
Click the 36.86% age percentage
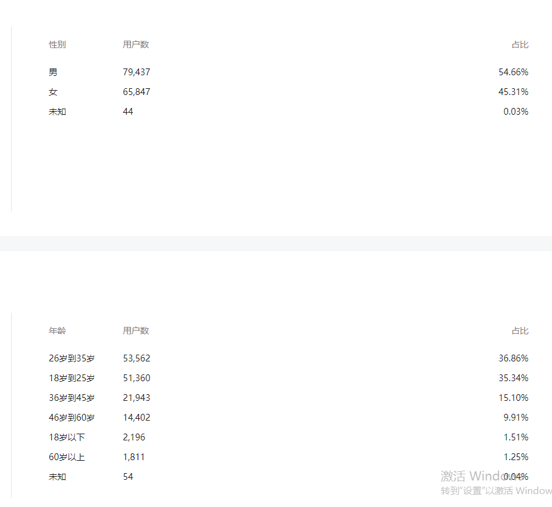pyautogui.click(x=513, y=358)
